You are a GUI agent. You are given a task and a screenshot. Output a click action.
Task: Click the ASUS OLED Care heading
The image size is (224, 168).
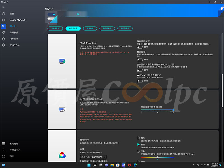click(x=88, y=43)
